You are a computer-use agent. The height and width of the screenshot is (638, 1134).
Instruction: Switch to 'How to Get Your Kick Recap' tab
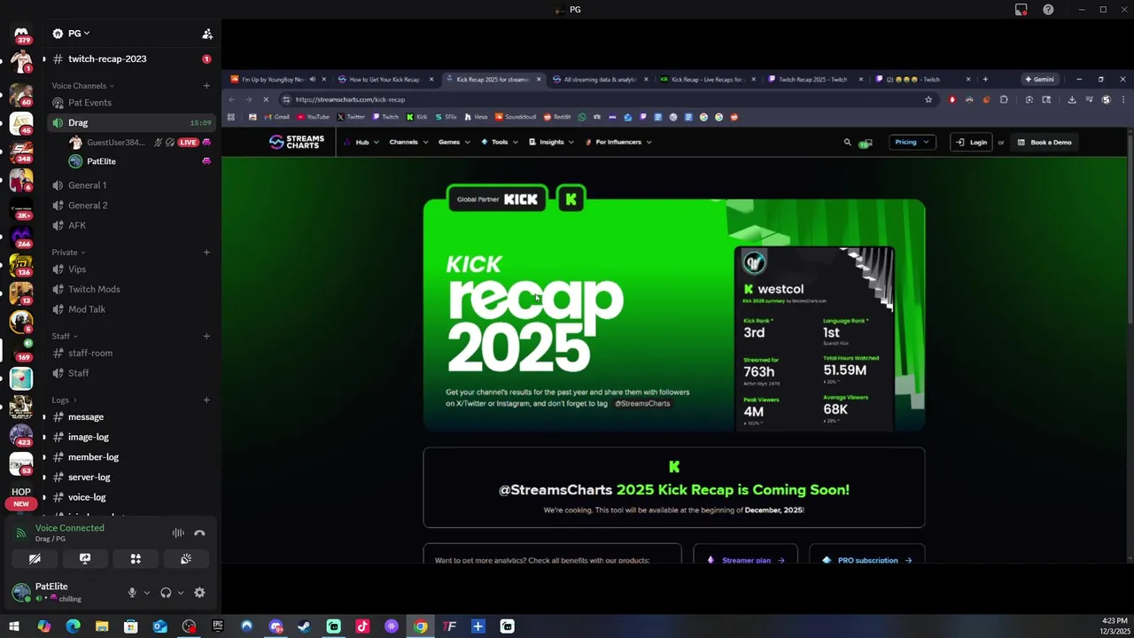point(384,79)
